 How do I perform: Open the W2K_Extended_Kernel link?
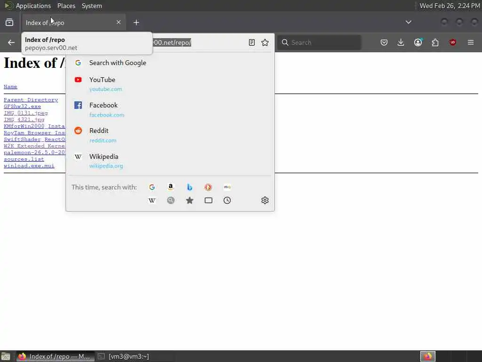34,146
